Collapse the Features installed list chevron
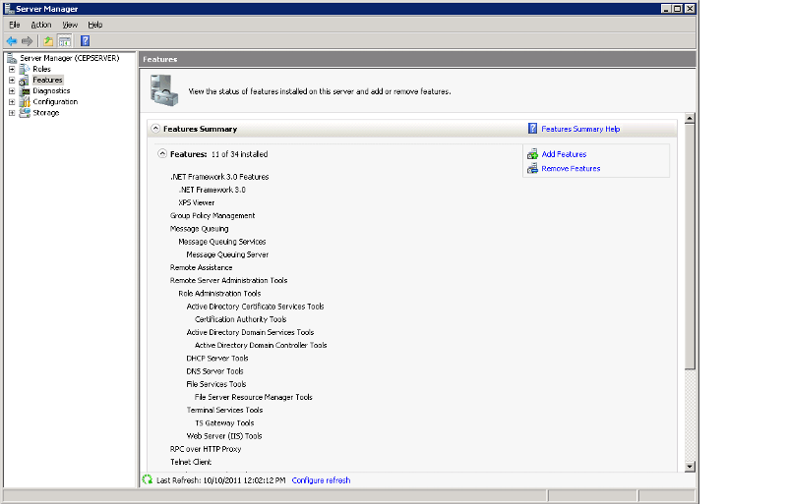The width and height of the screenshot is (787, 504). 162,154
